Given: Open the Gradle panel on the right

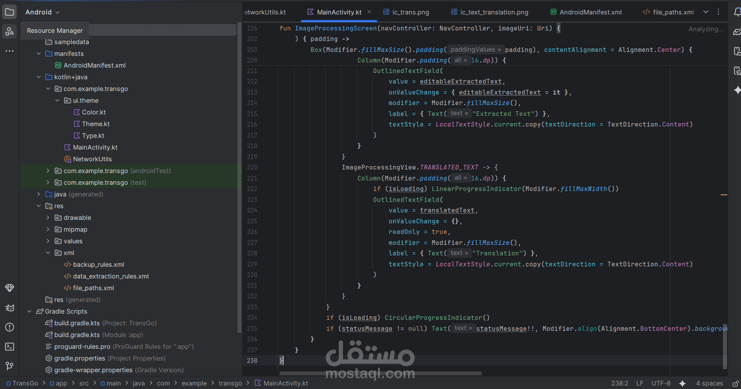Looking at the screenshot, I should pos(737,32).
